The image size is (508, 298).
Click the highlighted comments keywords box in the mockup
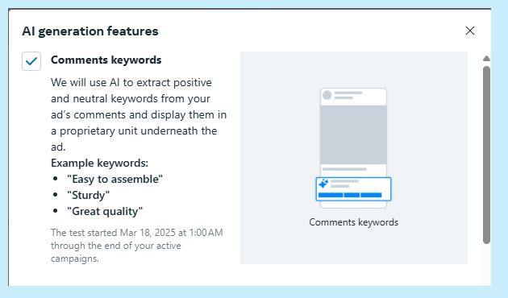(353, 189)
